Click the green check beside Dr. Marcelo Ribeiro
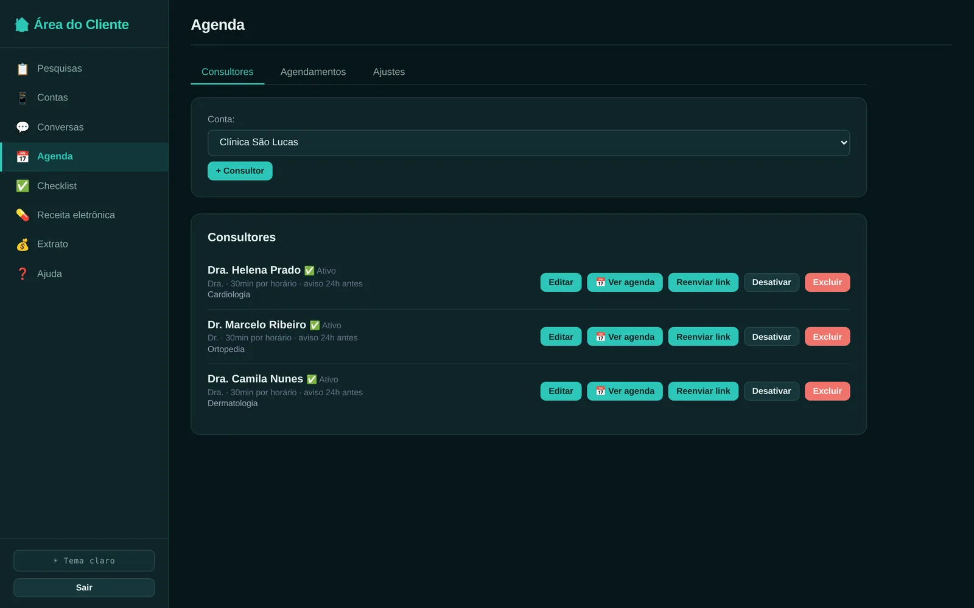 point(315,325)
